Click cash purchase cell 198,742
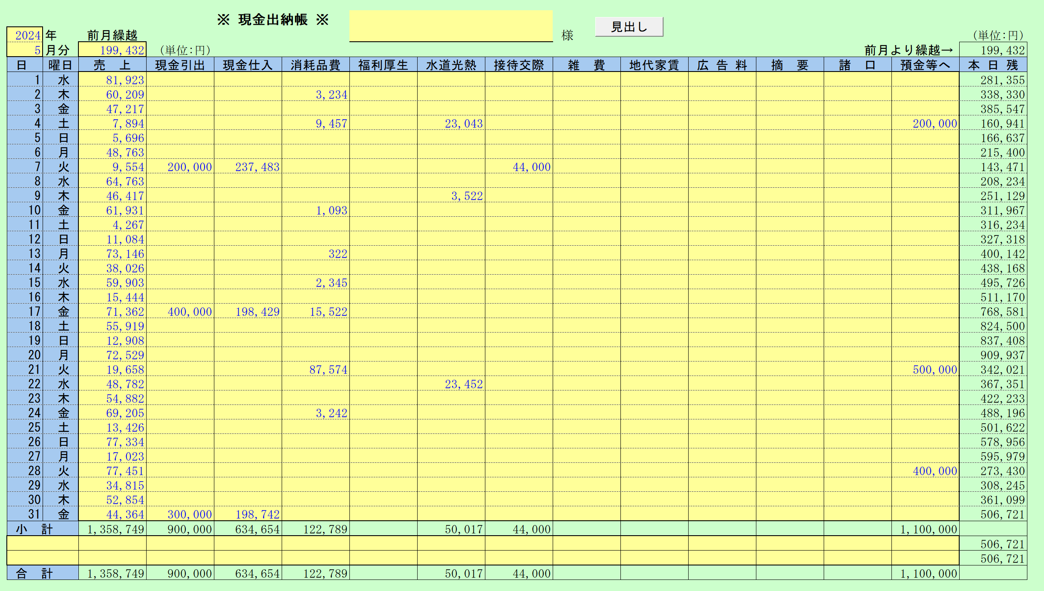 pyautogui.click(x=248, y=514)
